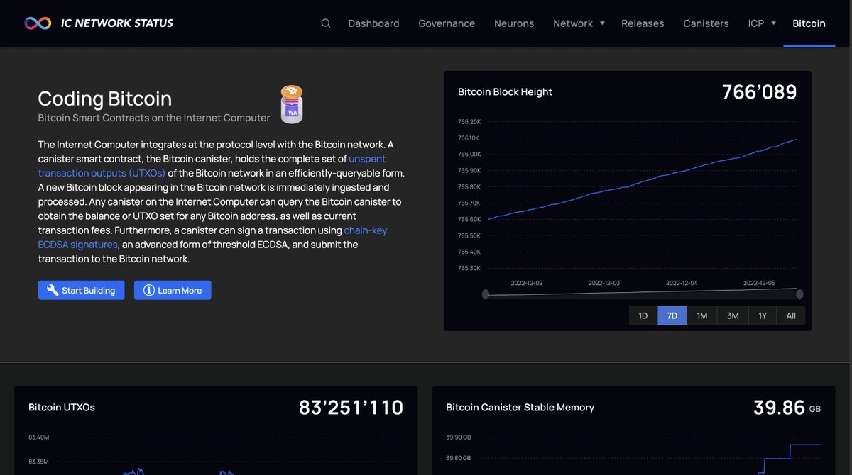Open the search magnifier icon
Viewport: 852px width, 475px height.
click(326, 23)
